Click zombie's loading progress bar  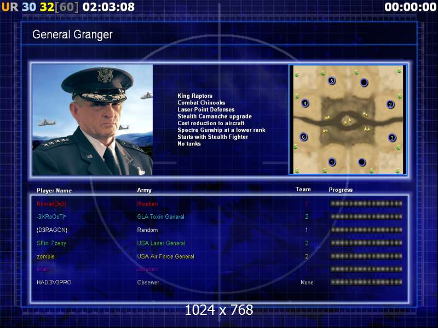[x=366, y=256]
